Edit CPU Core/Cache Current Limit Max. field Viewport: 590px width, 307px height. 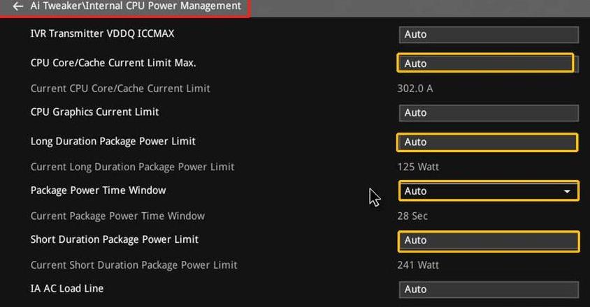coord(485,63)
